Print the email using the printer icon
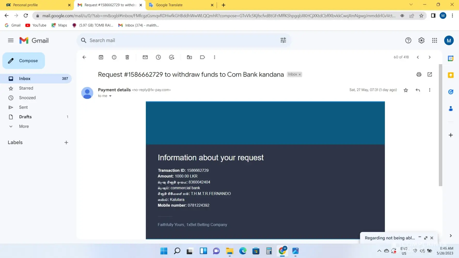 coord(419,75)
